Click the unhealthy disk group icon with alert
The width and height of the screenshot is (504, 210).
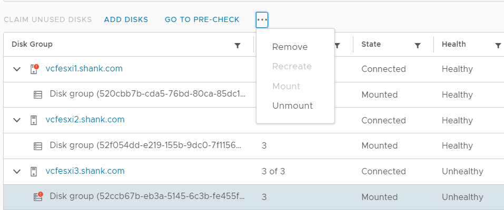click(38, 196)
